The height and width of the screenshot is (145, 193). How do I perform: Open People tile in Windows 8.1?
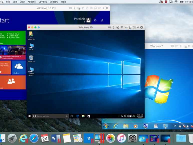(13, 82)
